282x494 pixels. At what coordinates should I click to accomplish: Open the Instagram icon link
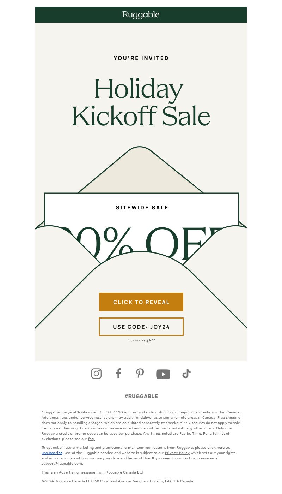[x=96, y=374]
